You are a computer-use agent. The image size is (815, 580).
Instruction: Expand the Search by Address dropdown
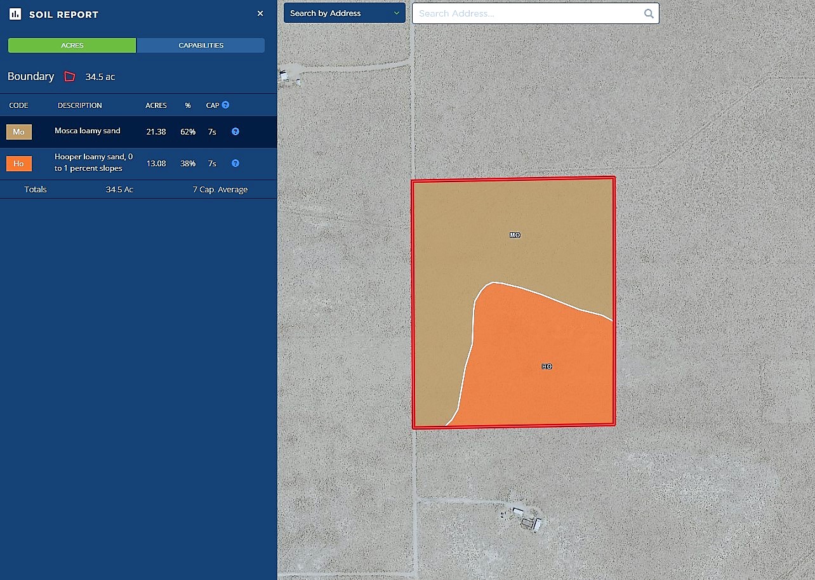(x=344, y=13)
